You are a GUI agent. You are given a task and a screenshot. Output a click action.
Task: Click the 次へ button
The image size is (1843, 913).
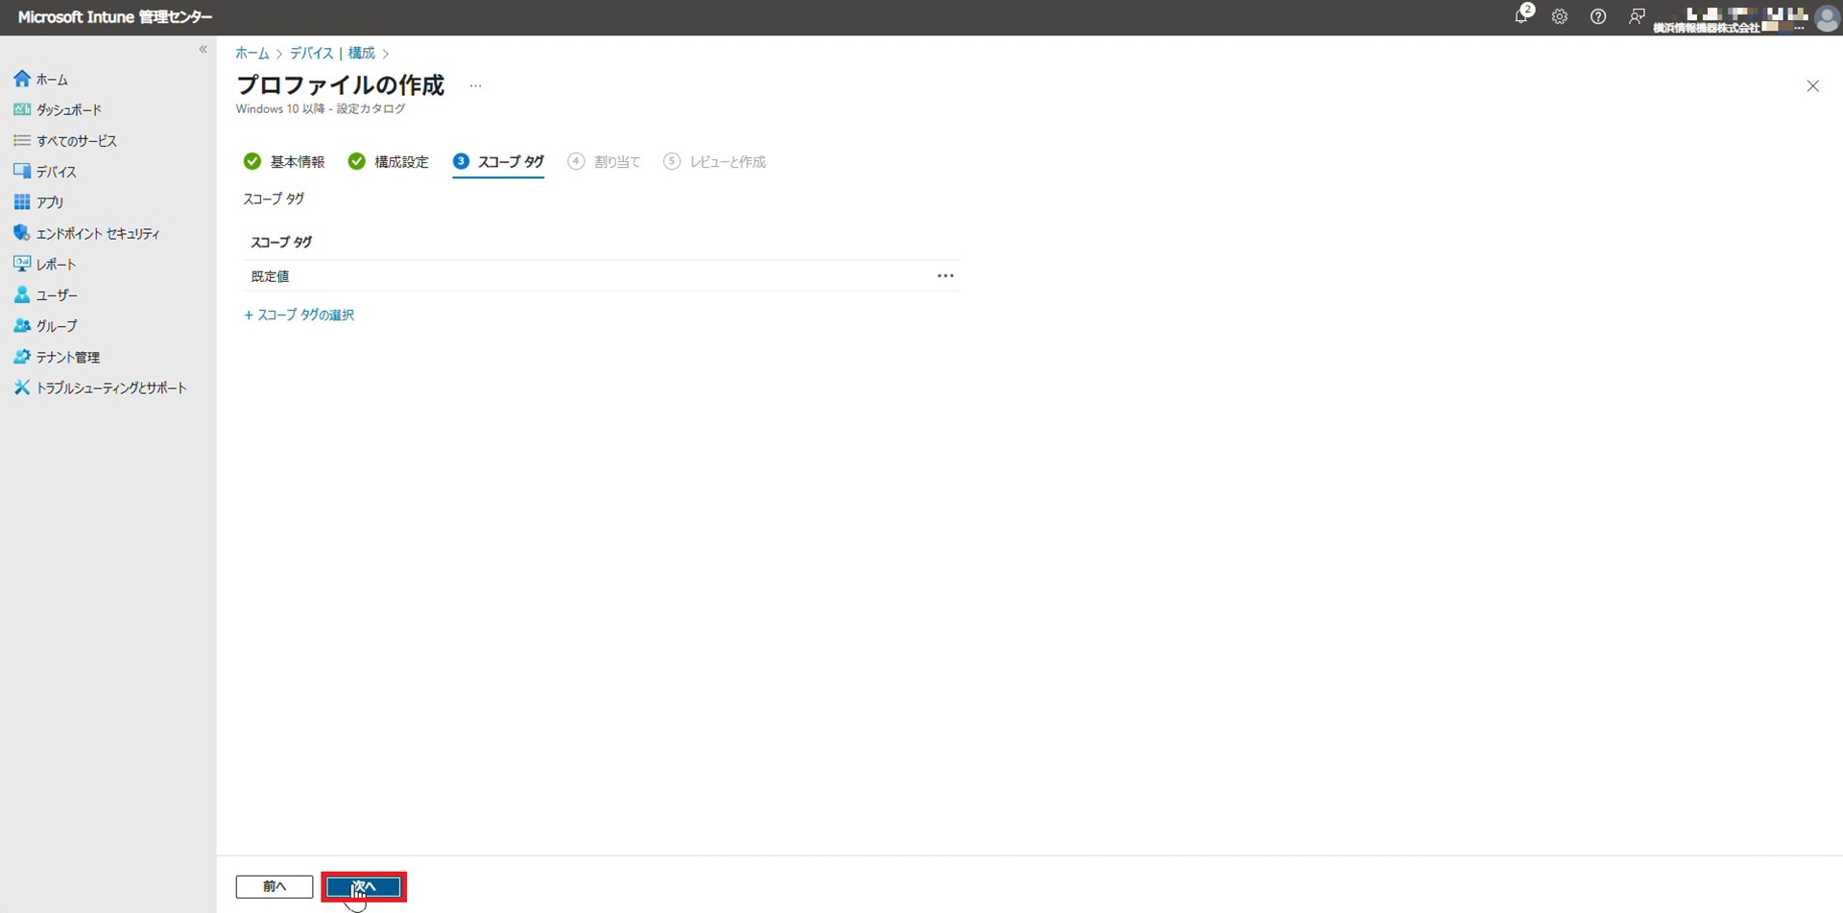(364, 887)
